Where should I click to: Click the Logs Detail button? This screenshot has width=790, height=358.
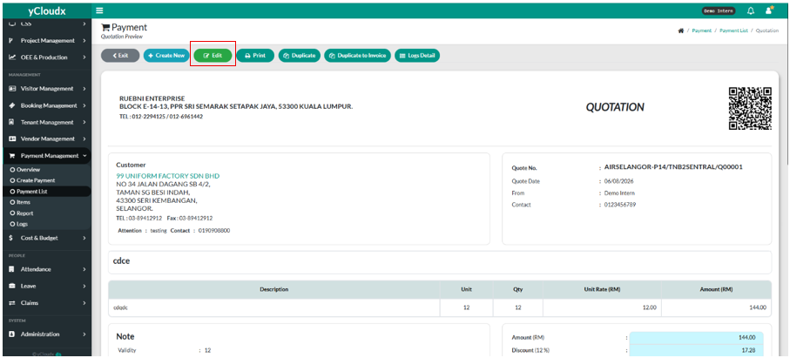pos(417,56)
